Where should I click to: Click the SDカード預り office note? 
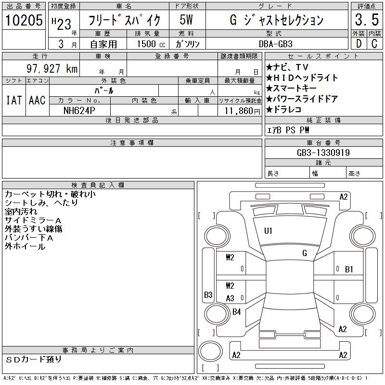34,359
